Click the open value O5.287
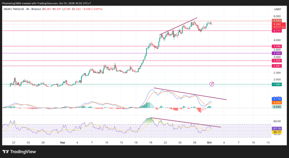The image size is (289, 158). pos(47,9)
